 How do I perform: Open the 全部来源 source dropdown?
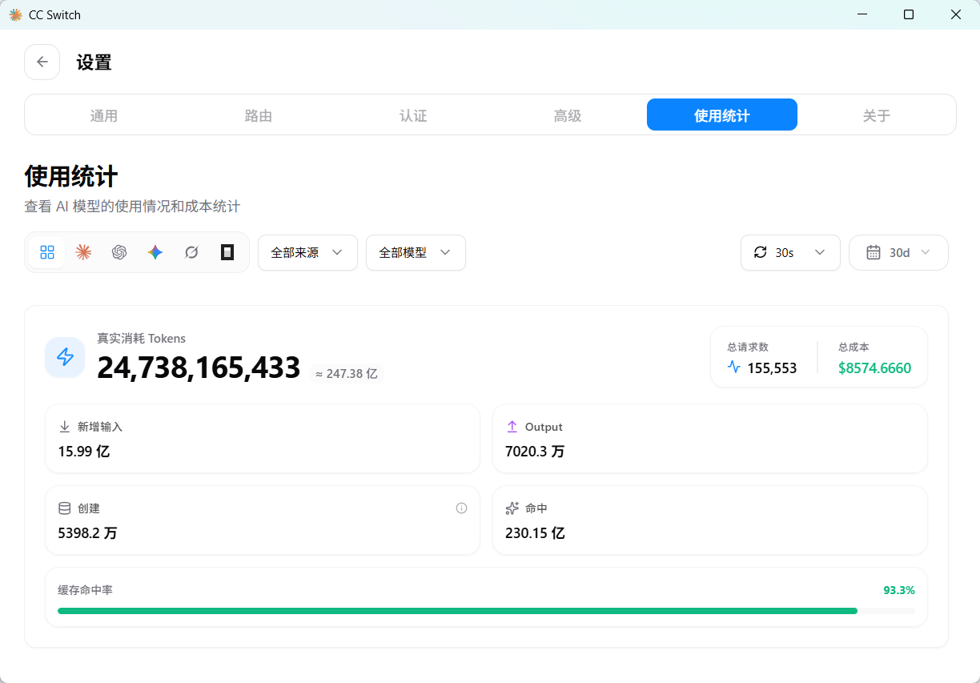click(307, 252)
